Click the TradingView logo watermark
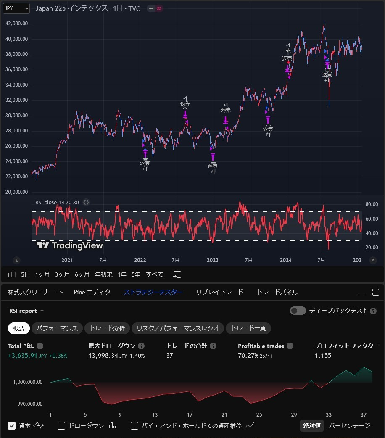385x438 pixels. (67, 245)
